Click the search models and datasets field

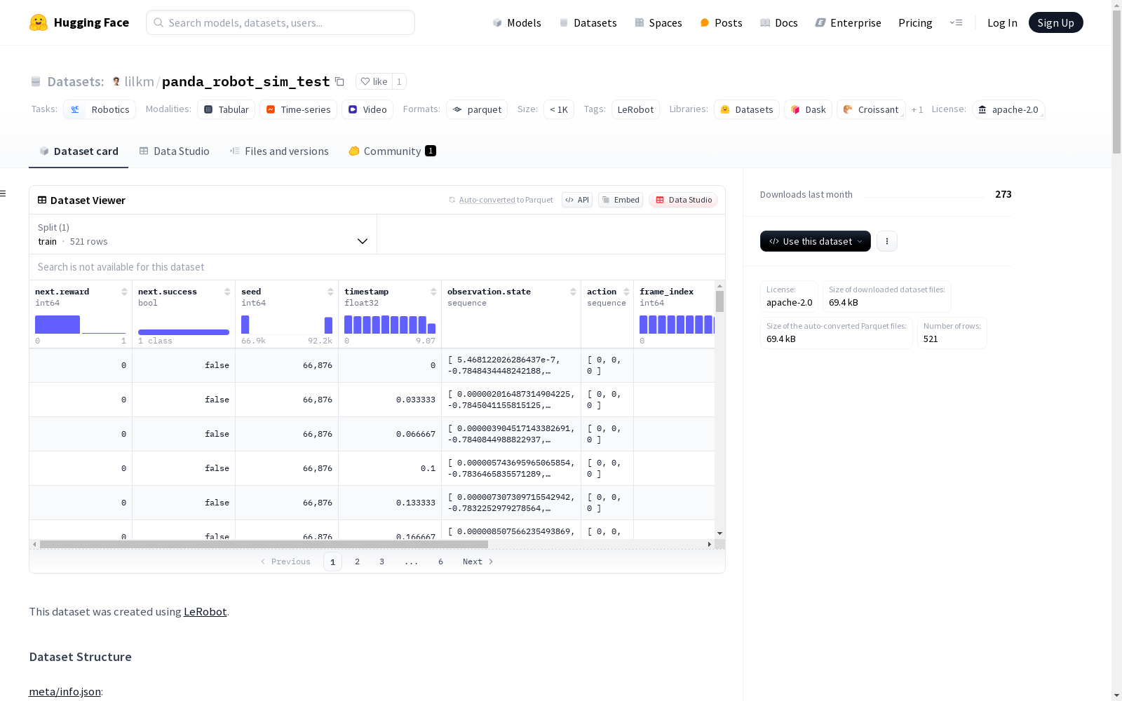280,22
